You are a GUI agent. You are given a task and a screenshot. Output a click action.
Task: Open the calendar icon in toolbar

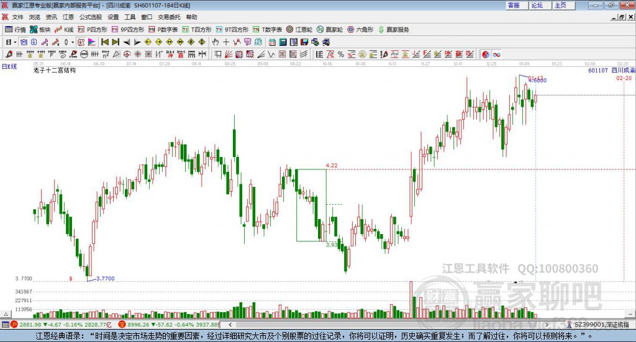point(272,42)
